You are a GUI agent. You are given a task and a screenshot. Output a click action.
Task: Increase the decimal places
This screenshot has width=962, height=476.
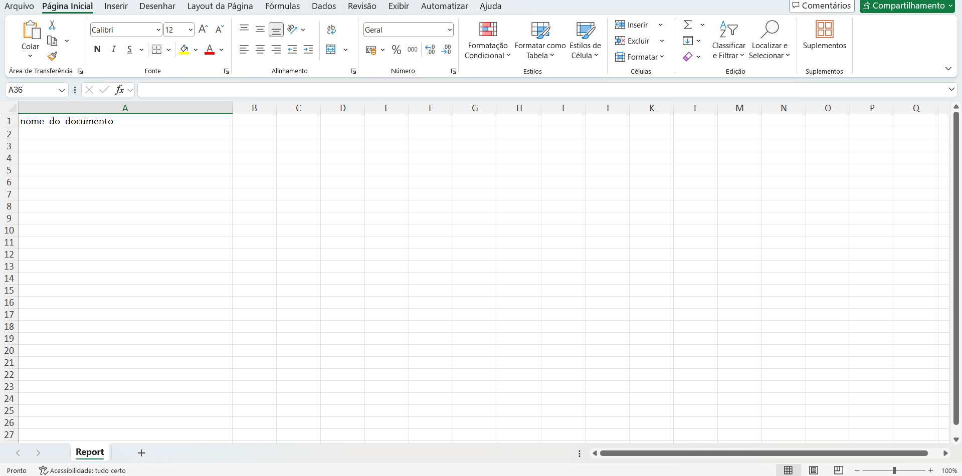click(x=430, y=50)
